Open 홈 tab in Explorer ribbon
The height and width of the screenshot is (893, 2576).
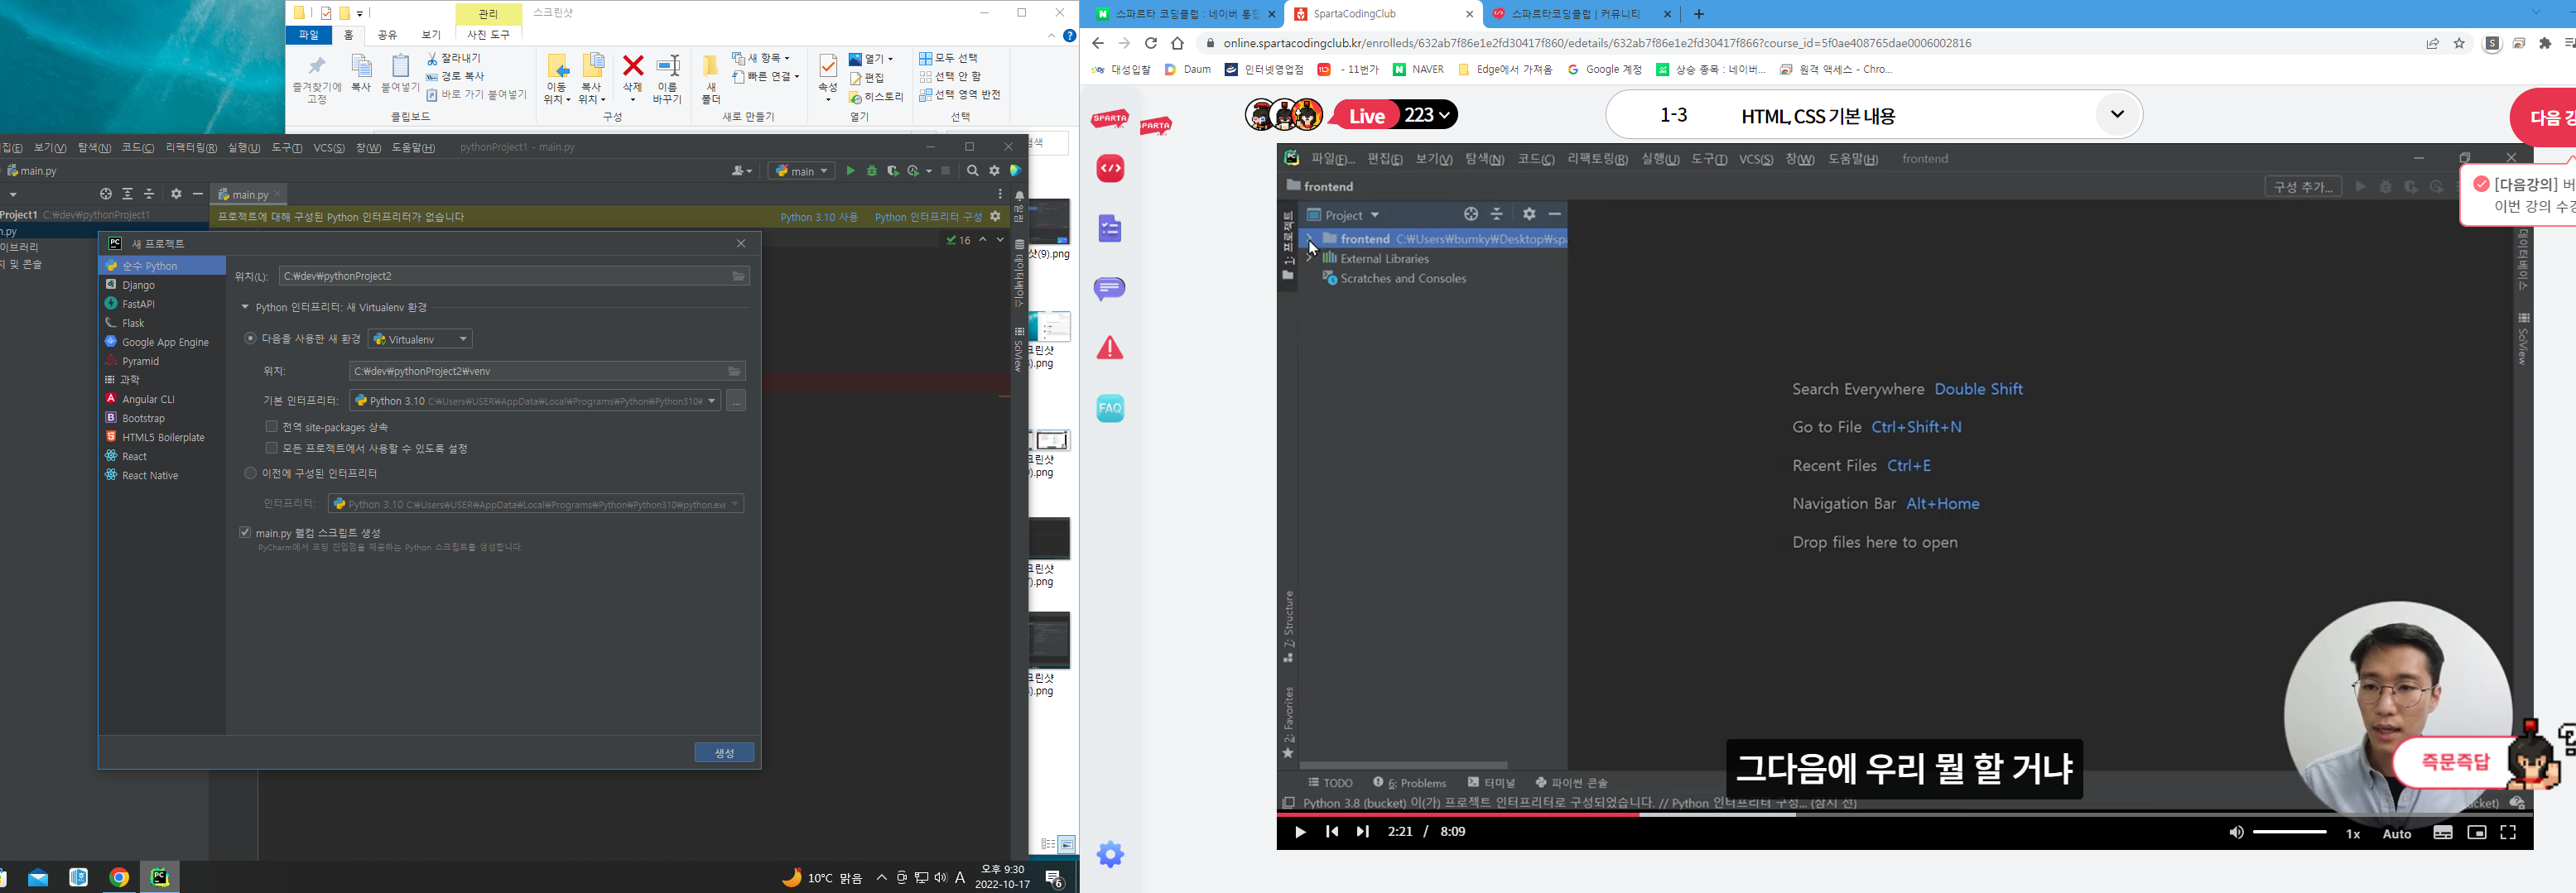point(348,35)
